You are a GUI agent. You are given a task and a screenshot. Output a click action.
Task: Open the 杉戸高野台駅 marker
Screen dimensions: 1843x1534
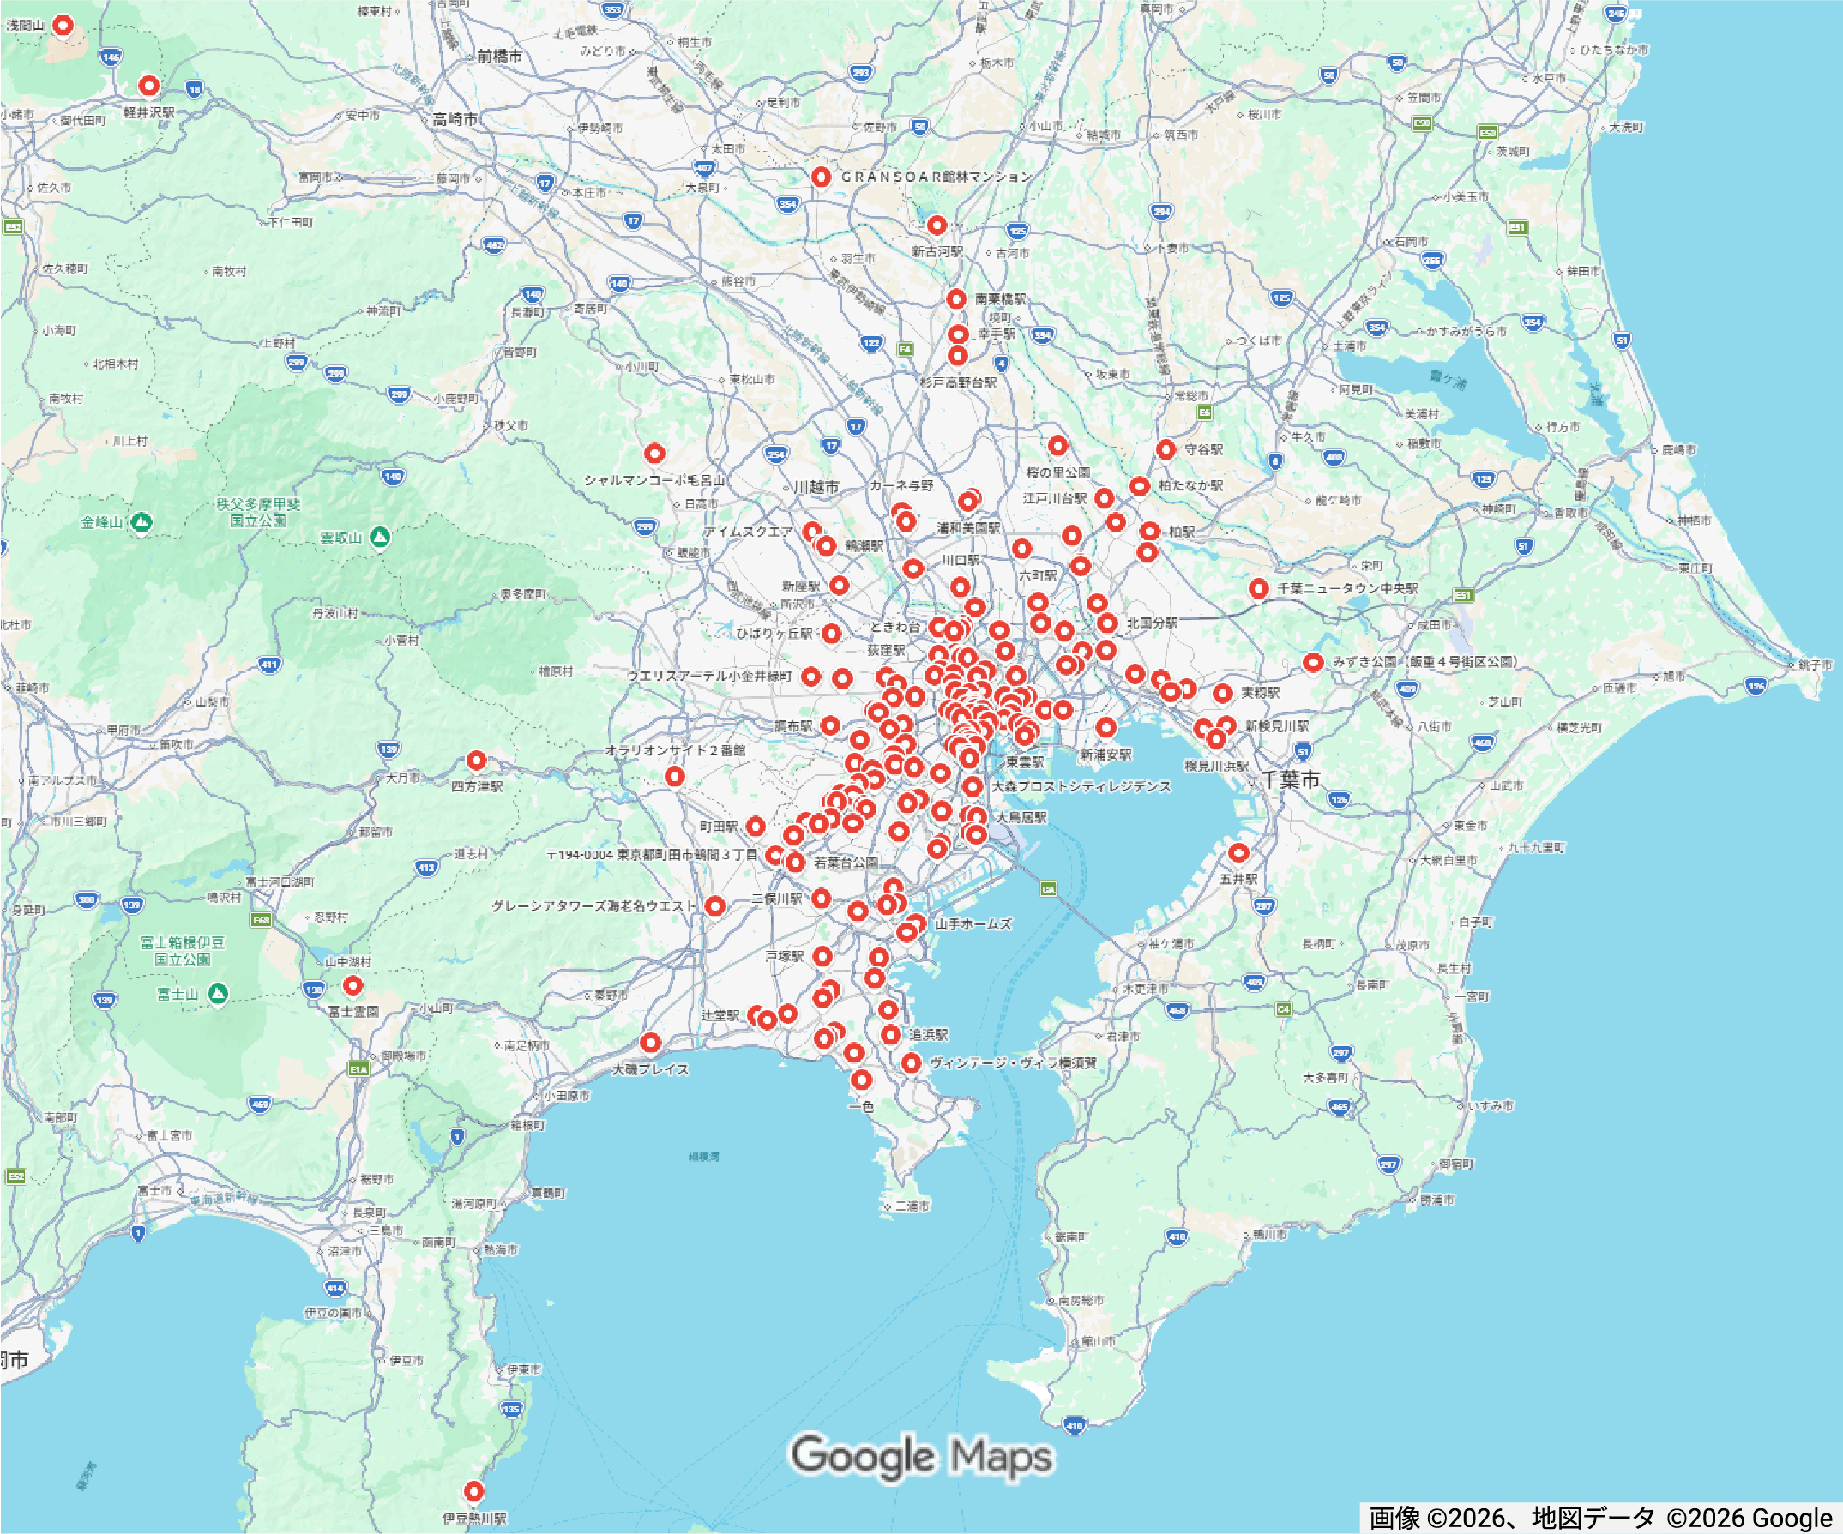click(x=957, y=355)
